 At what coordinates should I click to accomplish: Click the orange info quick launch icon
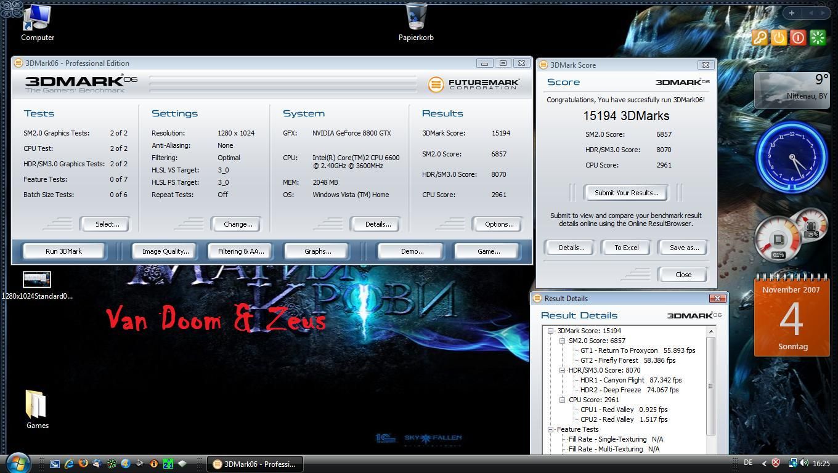click(x=154, y=464)
